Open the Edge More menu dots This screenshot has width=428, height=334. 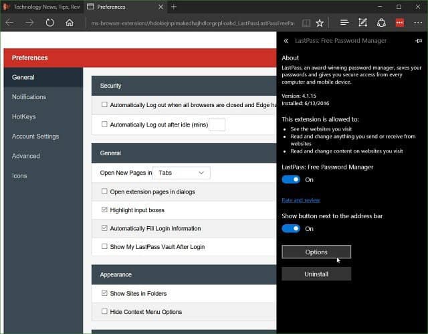click(418, 23)
